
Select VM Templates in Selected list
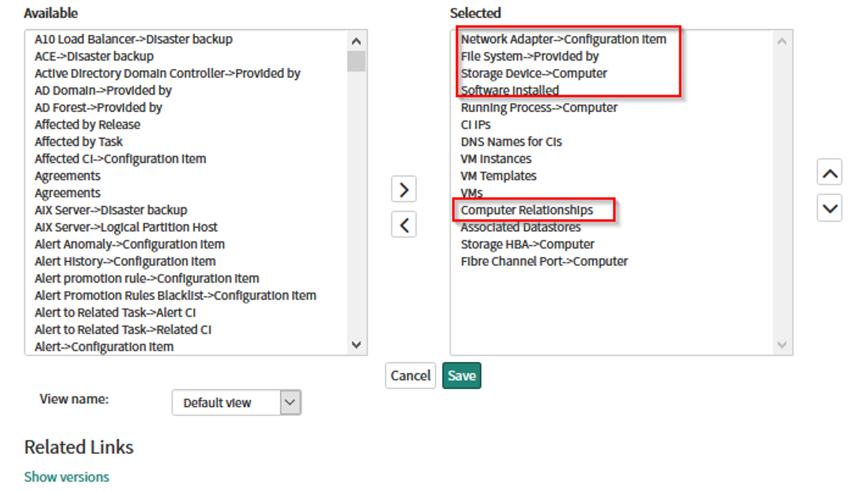(x=498, y=176)
